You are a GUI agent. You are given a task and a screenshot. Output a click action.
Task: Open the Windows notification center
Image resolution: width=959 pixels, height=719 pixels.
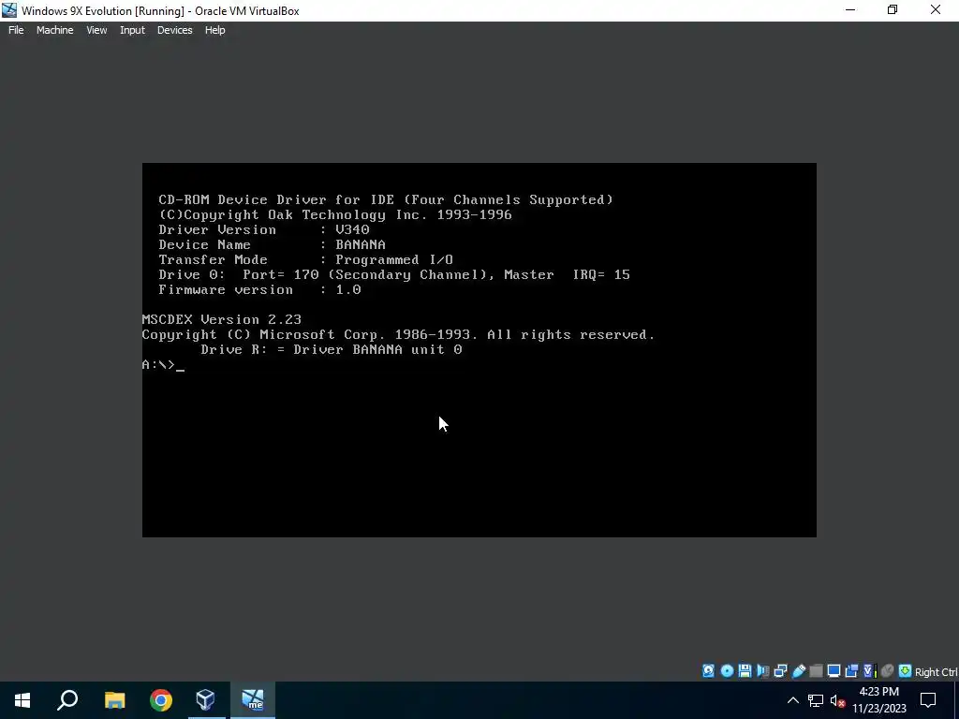point(928,700)
